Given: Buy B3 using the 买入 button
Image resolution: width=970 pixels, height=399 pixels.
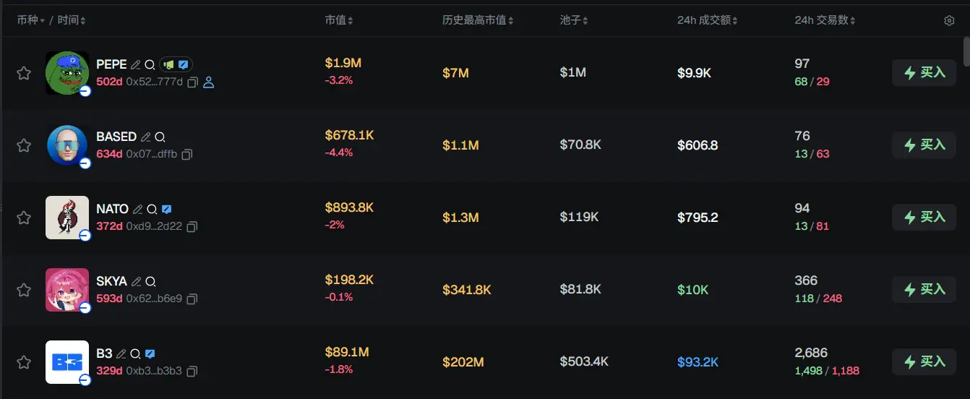Looking at the screenshot, I should [924, 361].
